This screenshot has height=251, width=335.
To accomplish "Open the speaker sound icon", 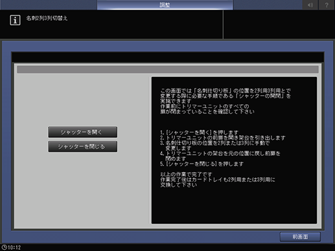I will click(310, 5).
